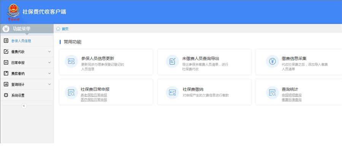Click the 社保费日常申报 card title
342x149 pixels.
point(95,89)
